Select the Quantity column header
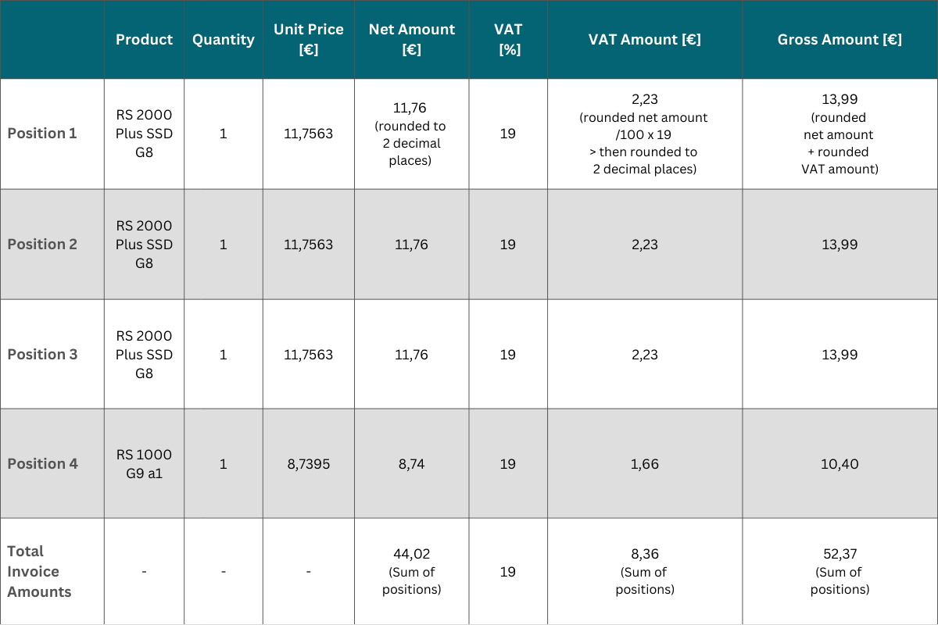This screenshot has height=625, width=938. [x=224, y=40]
